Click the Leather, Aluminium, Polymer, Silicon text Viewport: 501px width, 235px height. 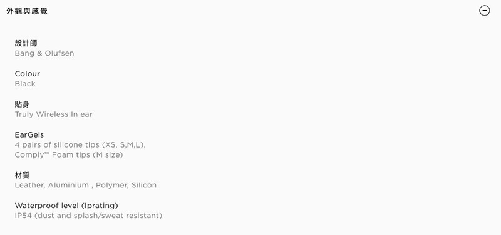click(x=86, y=185)
